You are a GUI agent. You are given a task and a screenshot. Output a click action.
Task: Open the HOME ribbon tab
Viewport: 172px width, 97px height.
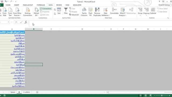[8, 5]
